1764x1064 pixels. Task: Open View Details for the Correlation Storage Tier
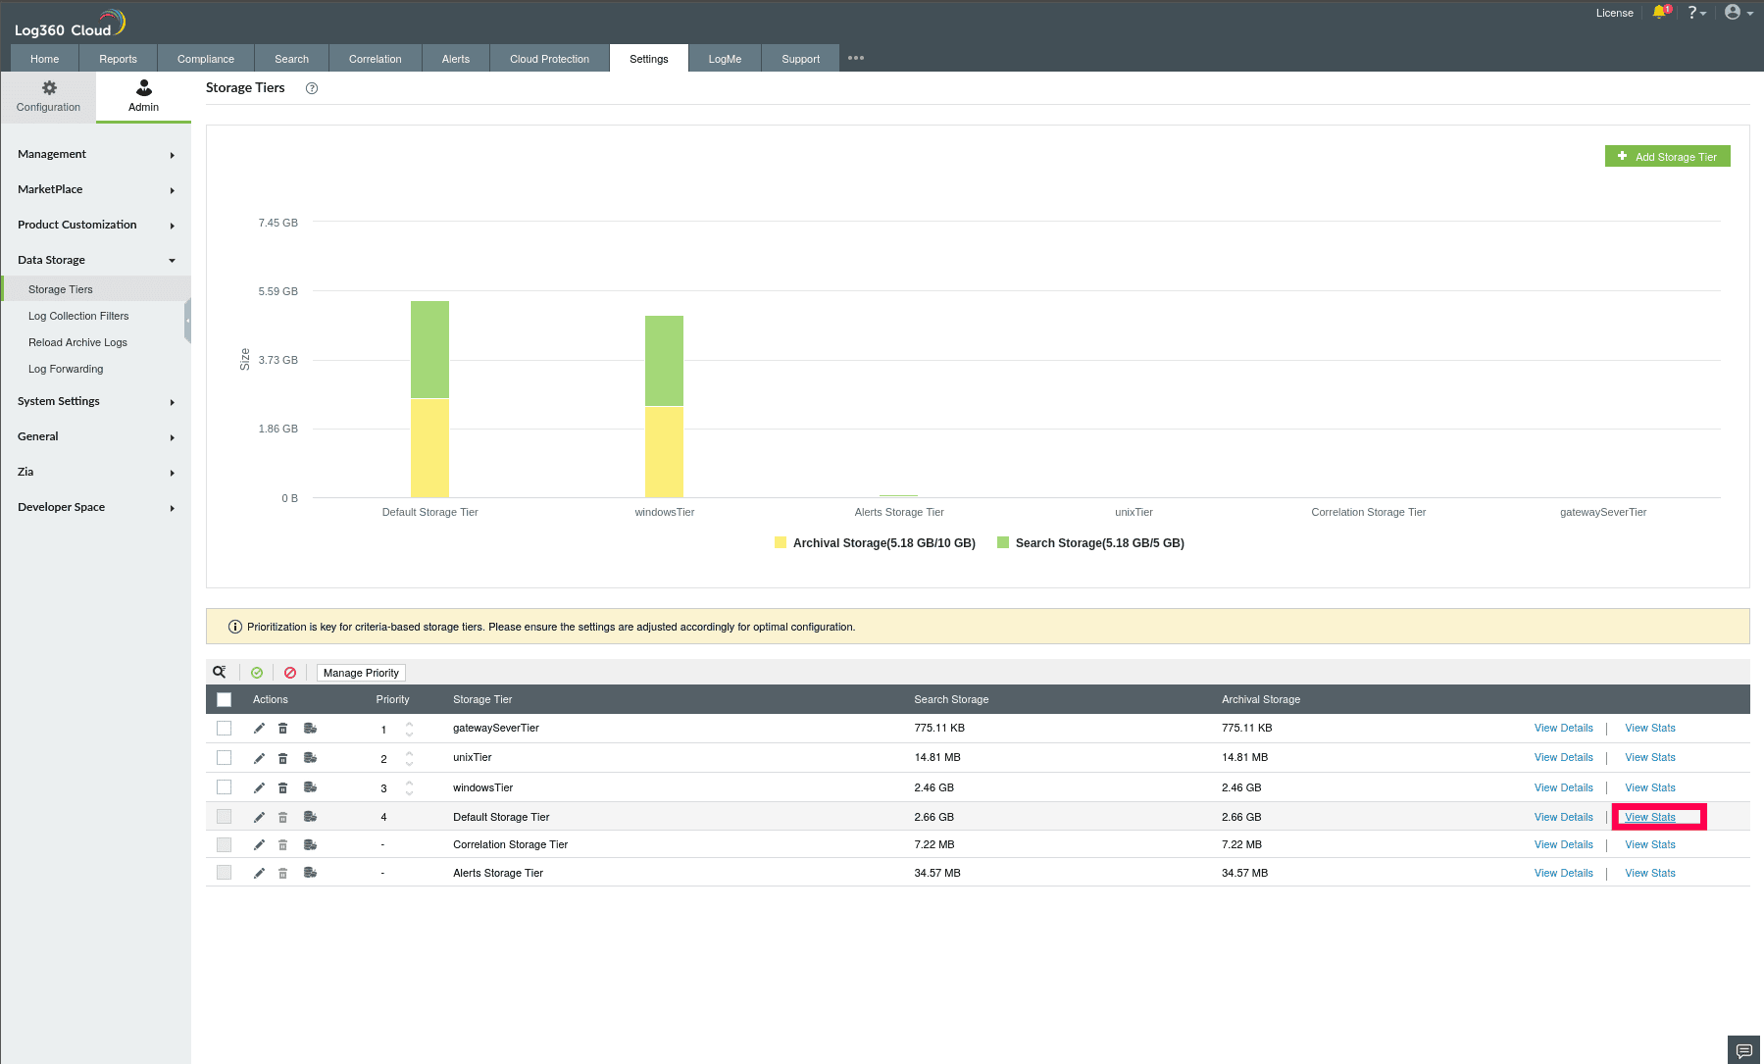tap(1563, 844)
